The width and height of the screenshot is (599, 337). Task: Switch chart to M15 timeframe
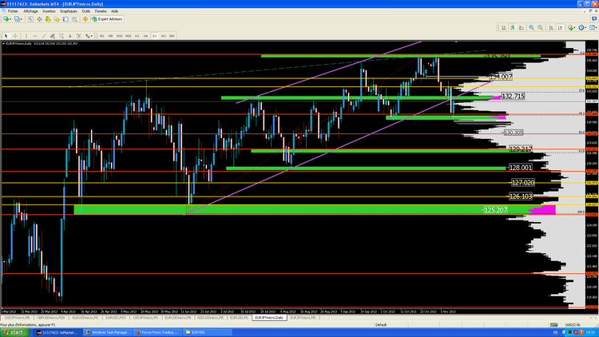coord(119,36)
